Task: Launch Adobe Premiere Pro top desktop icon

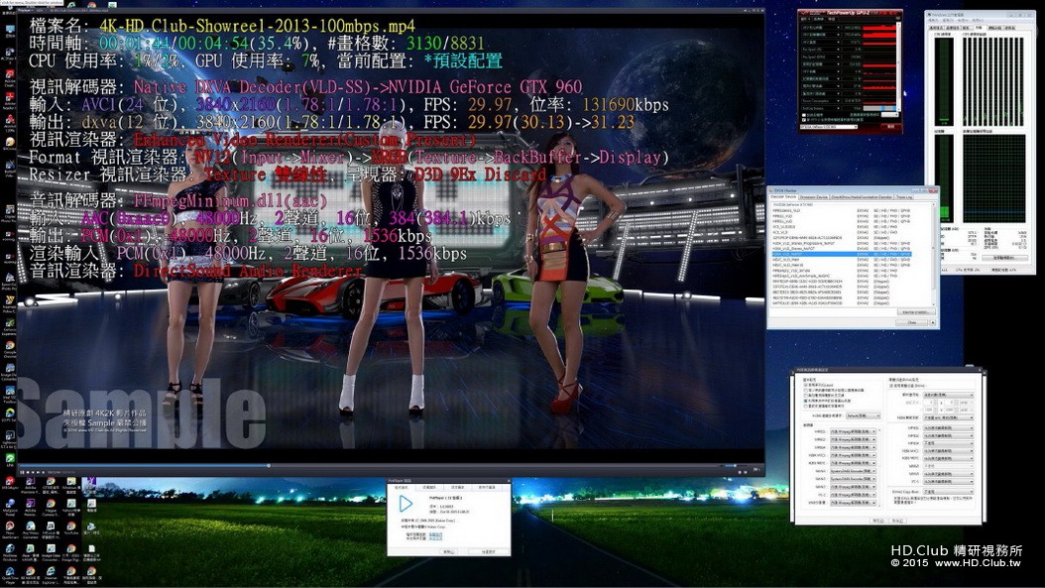Action: click(31, 483)
